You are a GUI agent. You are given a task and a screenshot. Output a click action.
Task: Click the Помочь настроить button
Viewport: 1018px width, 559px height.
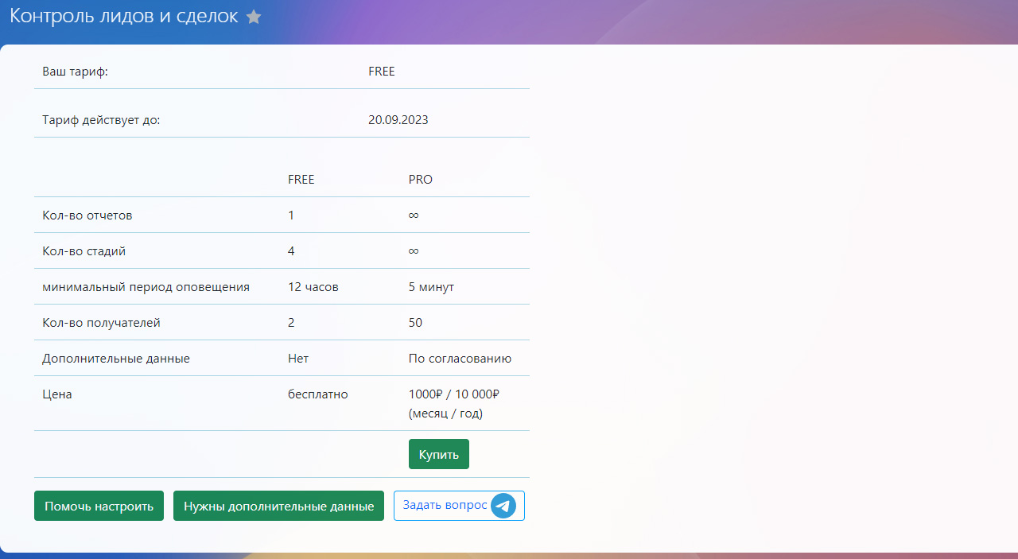pyautogui.click(x=99, y=506)
